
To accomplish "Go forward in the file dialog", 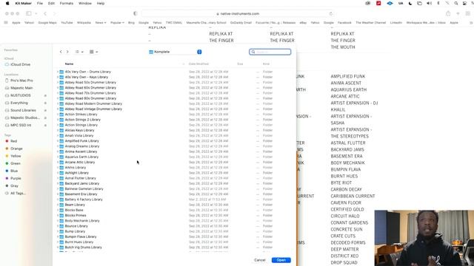I will 67,52.
